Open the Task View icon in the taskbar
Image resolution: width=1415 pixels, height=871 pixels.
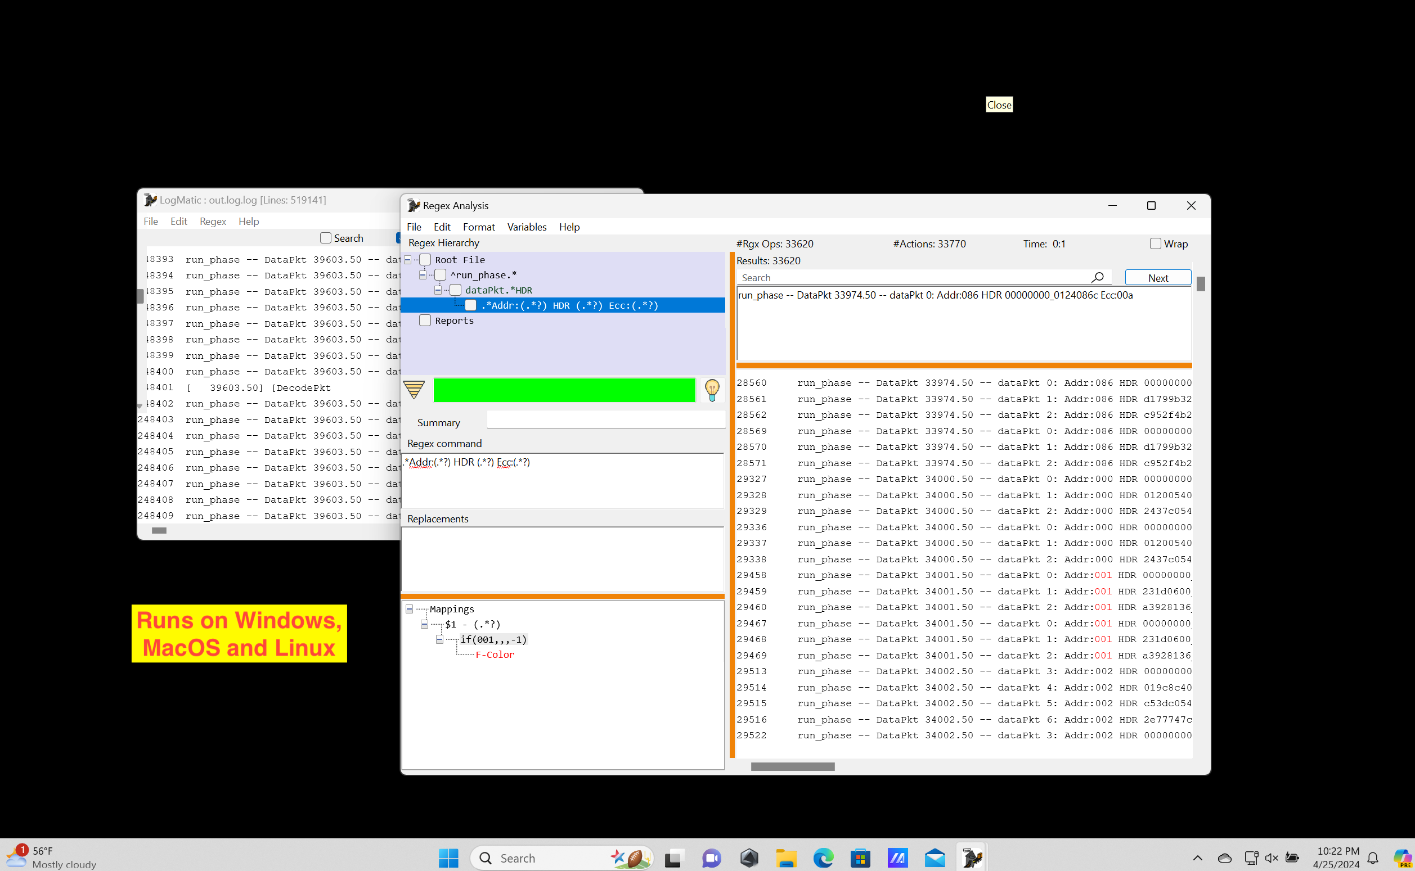(673, 858)
